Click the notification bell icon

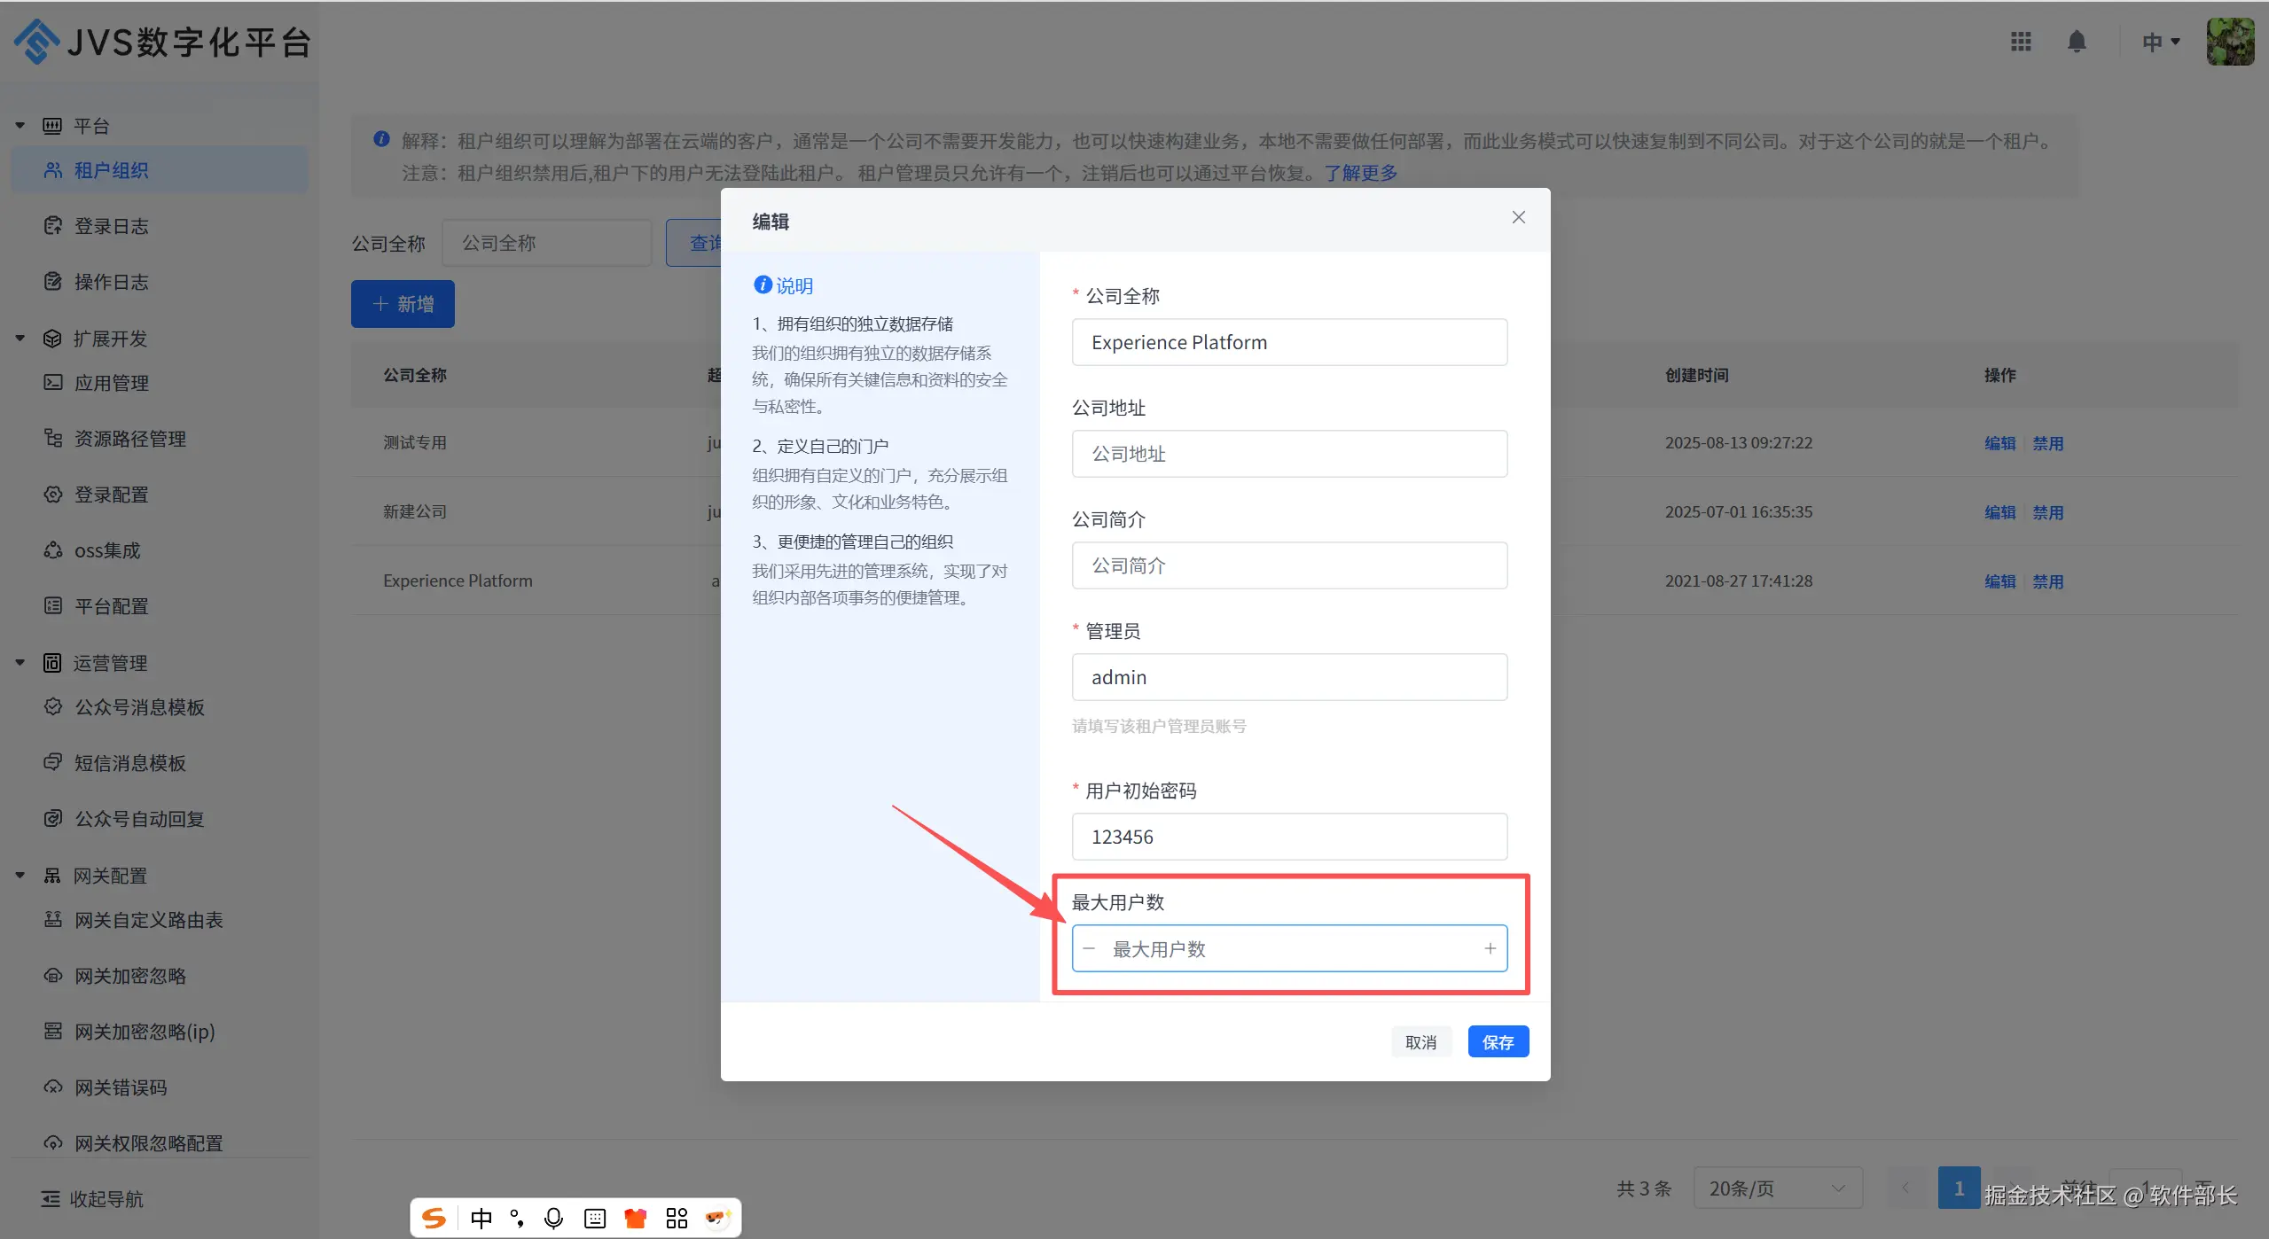(2076, 42)
